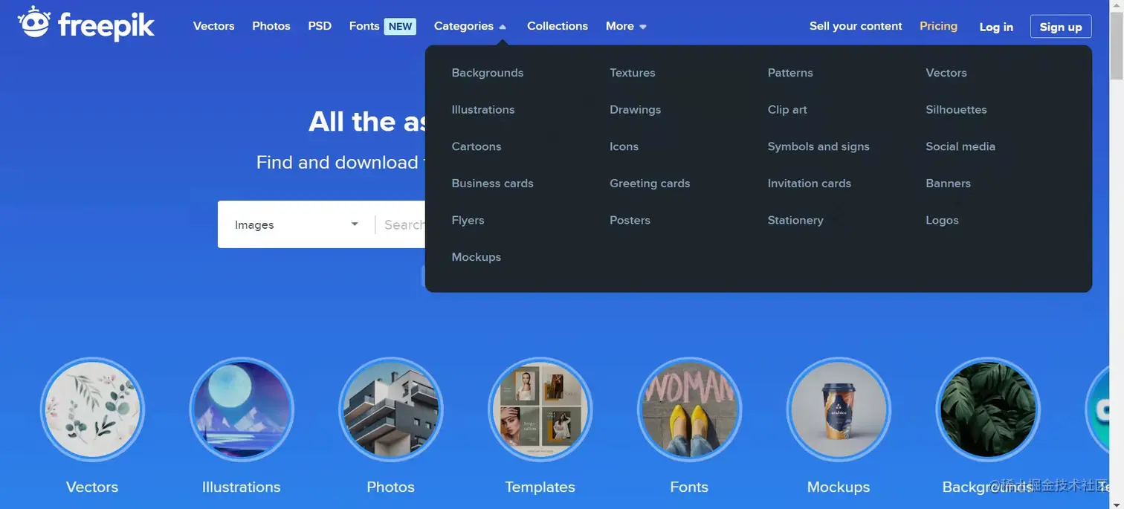
Task: Click the Sign up button
Action: click(1061, 27)
